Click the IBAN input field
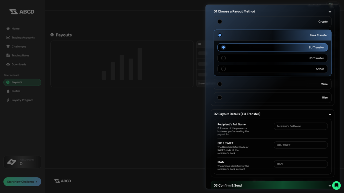Viewport: 344px width, 193px height. tap(300, 164)
